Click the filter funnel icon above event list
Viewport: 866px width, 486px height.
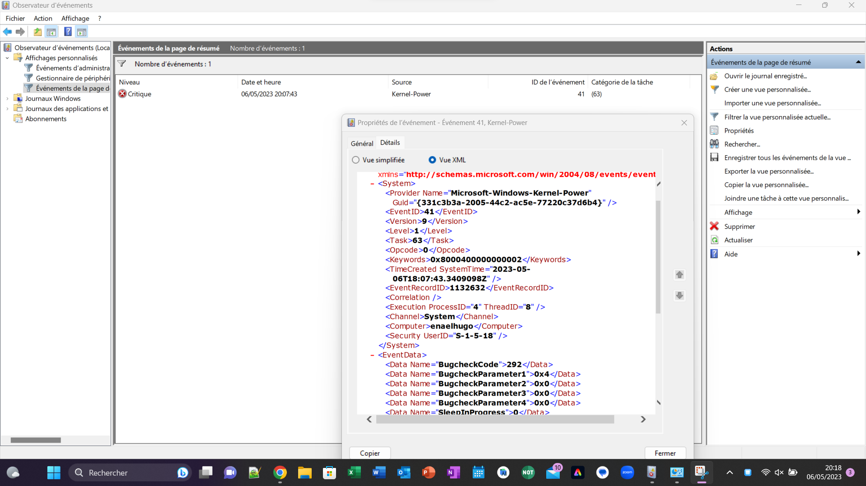coord(122,64)
